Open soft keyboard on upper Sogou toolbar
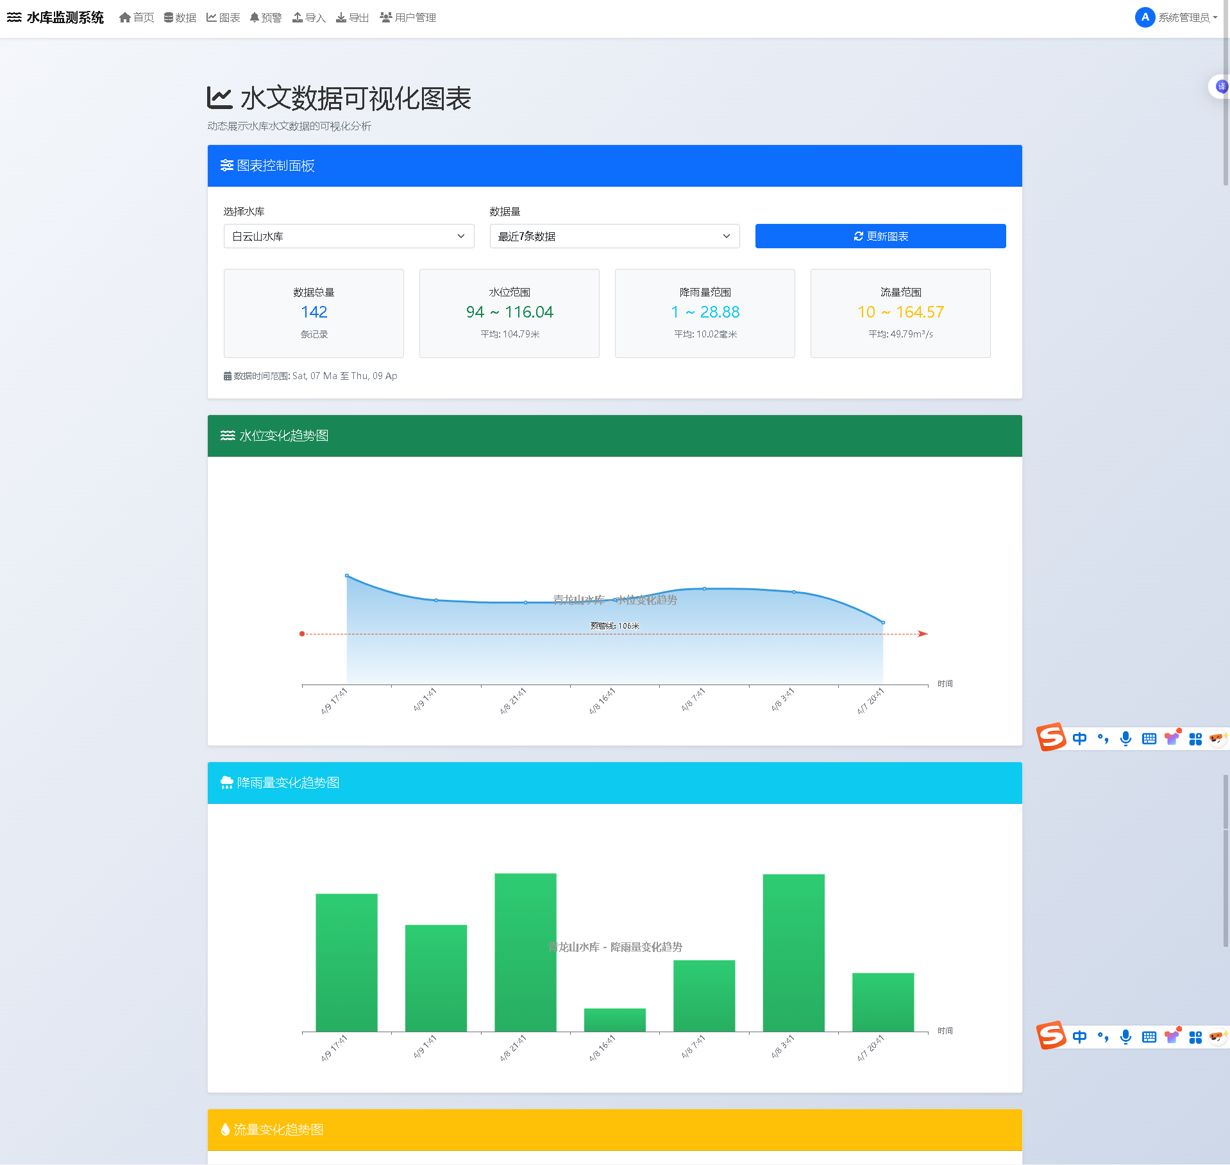The width and height of the screenshot is (1230, 1165). click(1149, 738)
